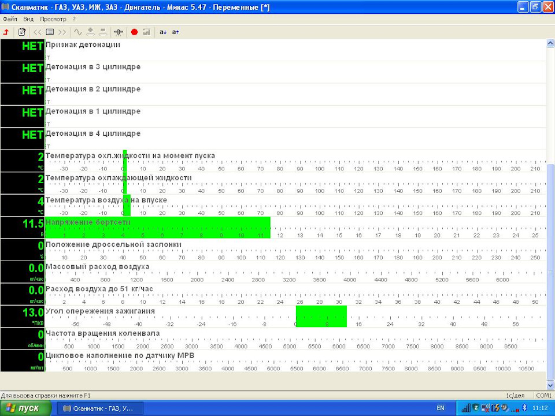Click the scrollbar down arrow
555x416 pixels.
[x=550, y=385]
